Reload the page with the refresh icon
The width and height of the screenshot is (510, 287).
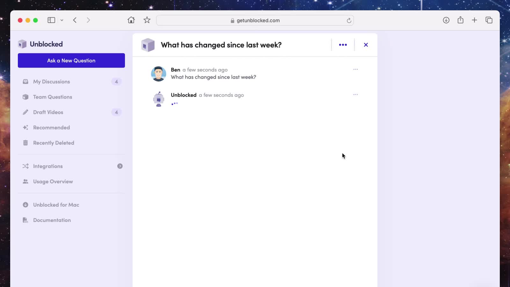(x=349, y=20)
